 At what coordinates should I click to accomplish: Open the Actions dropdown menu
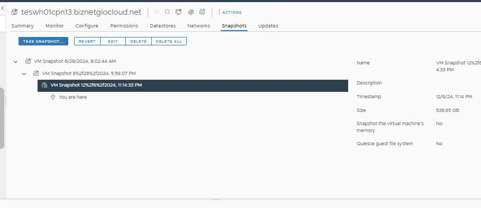(x=230, y=12)
